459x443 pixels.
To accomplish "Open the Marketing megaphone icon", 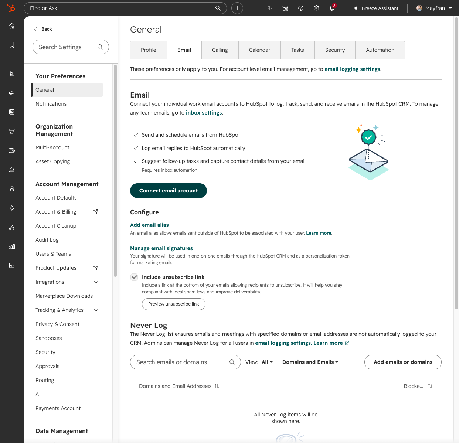I will 12,93.
